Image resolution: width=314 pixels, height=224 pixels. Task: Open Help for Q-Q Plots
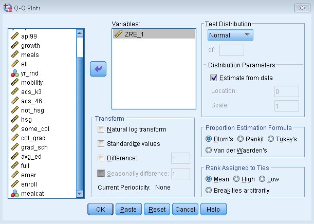pyautogui.click(x=213, y=209)
